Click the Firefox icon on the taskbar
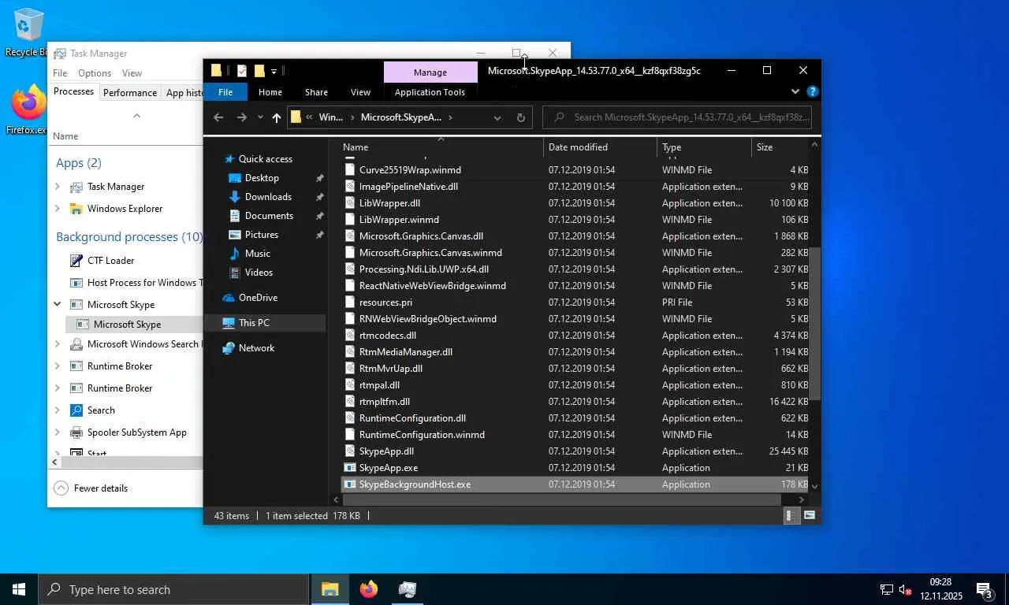Viewport: 1009px width, 605px height. tap(369, 589)
